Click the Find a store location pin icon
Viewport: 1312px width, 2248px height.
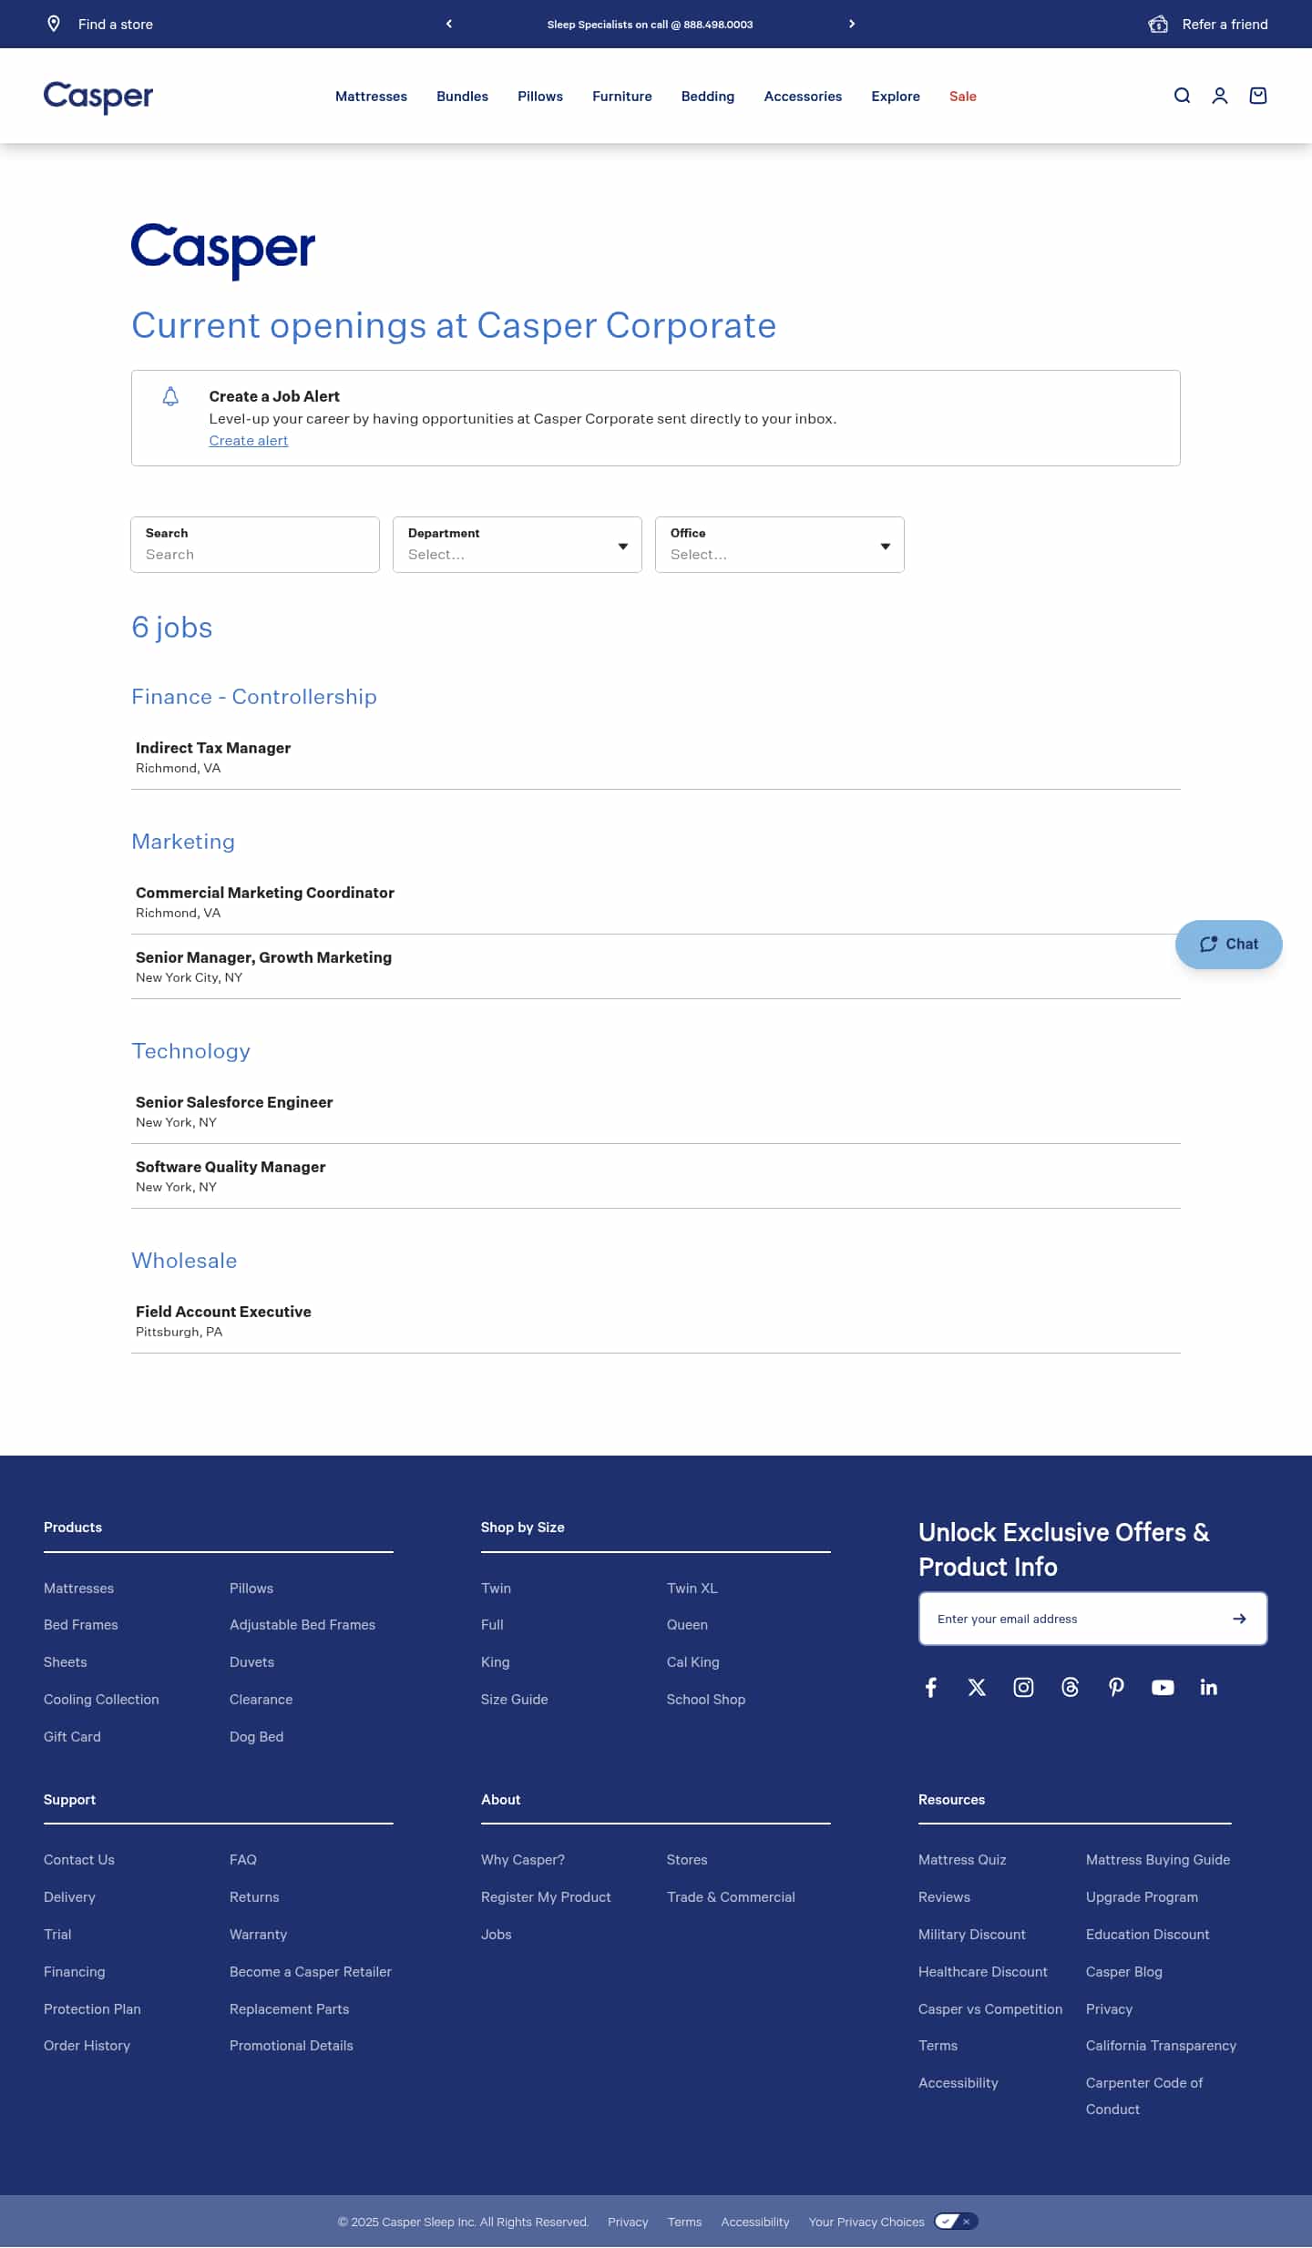coord(54,24)
